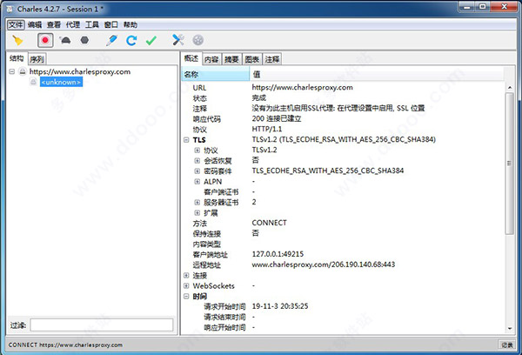Open settings via the grey gear icon
Image resolution: width=522 pixels, height=355 pixels.
(198, 40)
